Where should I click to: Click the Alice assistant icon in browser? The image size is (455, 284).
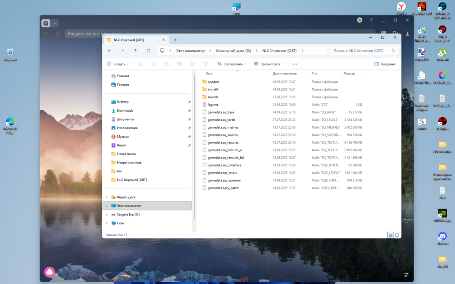tap(50, 272)
